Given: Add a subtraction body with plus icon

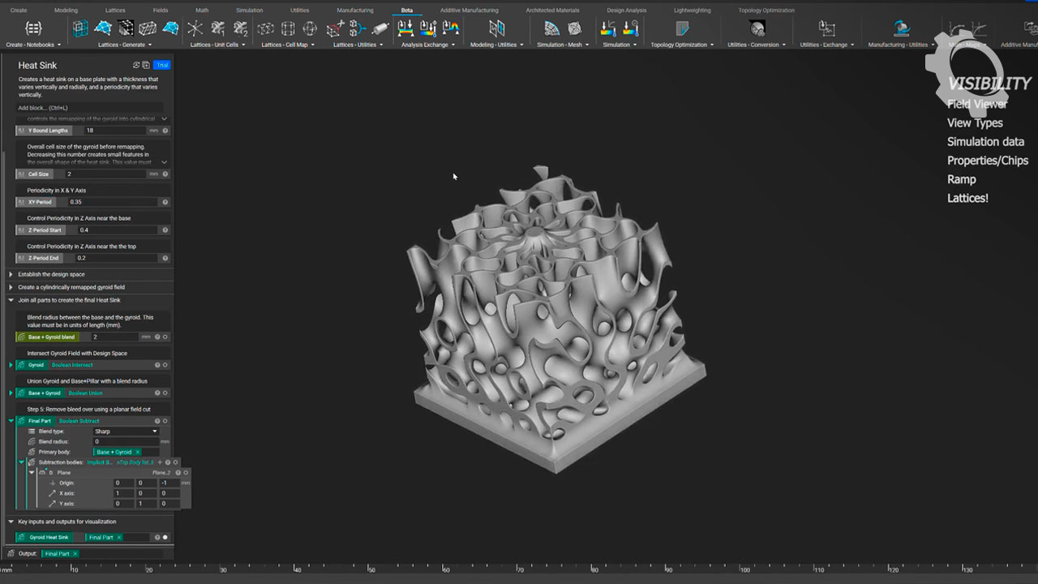Looking at the screenshot, I should click(x=160, y=462).
